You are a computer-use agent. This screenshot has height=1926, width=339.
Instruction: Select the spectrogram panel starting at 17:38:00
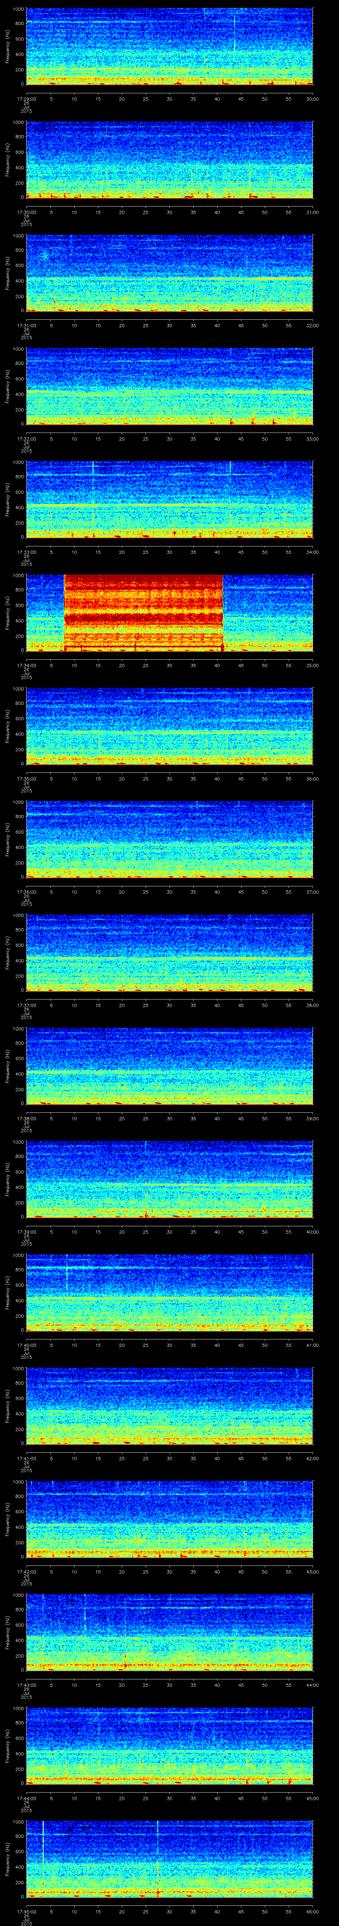coord(169,1066)
